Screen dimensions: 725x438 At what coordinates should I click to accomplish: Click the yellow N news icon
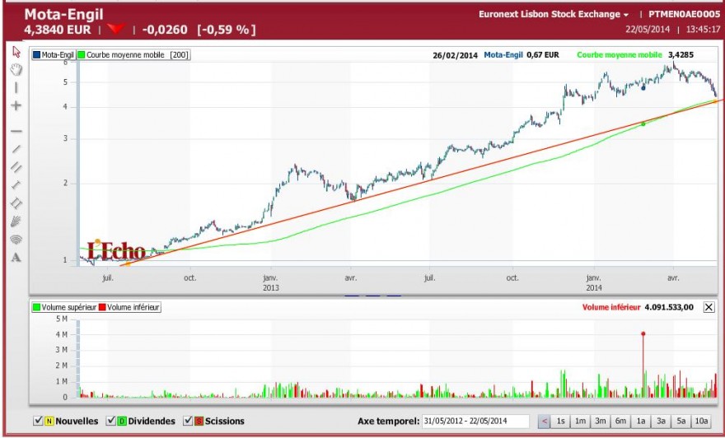click(49, 421)
